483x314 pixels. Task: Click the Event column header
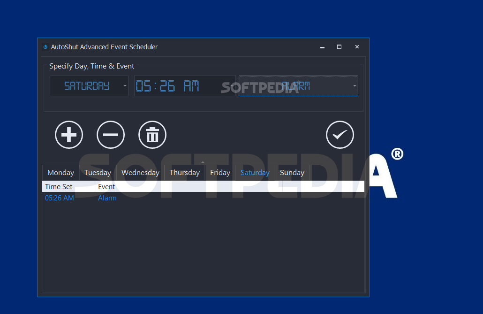coord(189,187)
